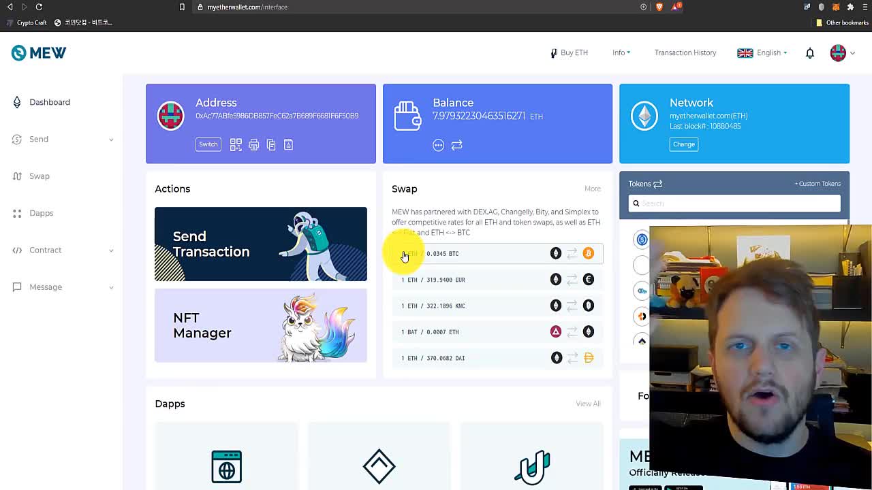Select the 1 ETH / 319.9400 EUR pair

[x=497, y=280]
